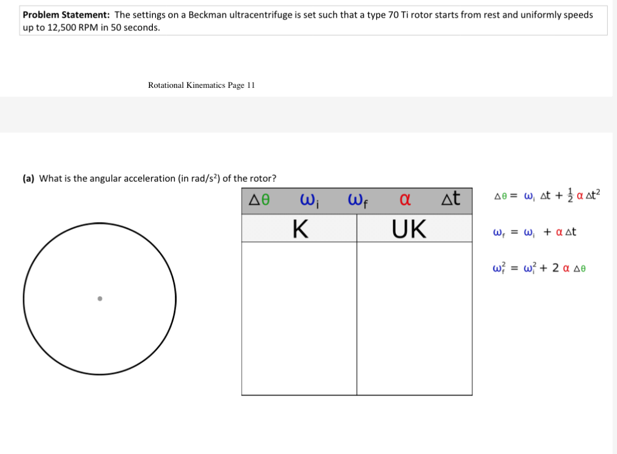Click the empty cell below K
The height and width of the screenshot is (454, 617).
point(299,318)
